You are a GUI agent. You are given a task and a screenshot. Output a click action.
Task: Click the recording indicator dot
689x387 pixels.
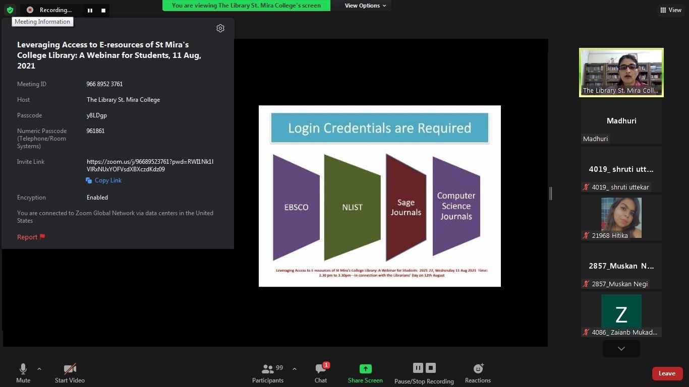[x=29, y=10]
